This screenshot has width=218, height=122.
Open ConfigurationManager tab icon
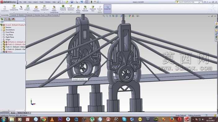[x=9, y=19]
